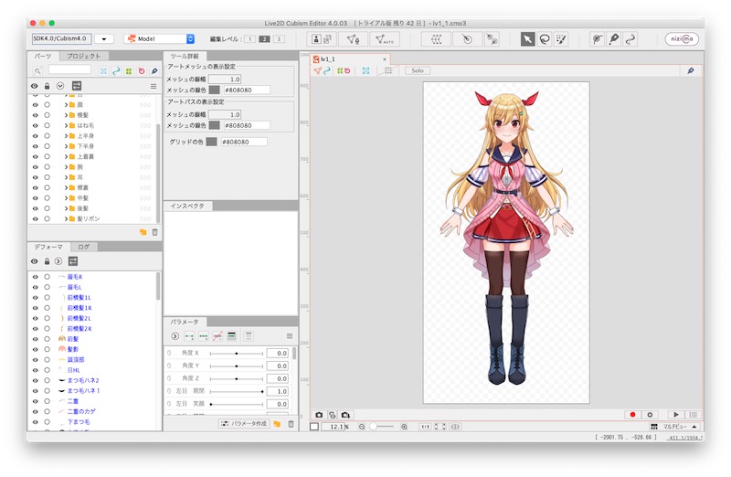
Task: Select the デフォーマ tab
Action: tap(48, 247)
